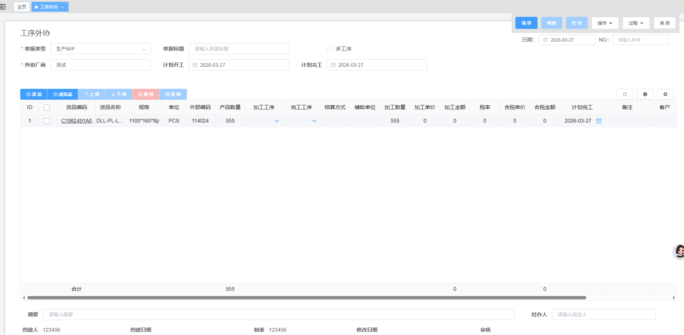Close the 工序外协 tab with its x icon
Image resolution: width=684 pixels, height=335 pixels.
pos(62,7)
